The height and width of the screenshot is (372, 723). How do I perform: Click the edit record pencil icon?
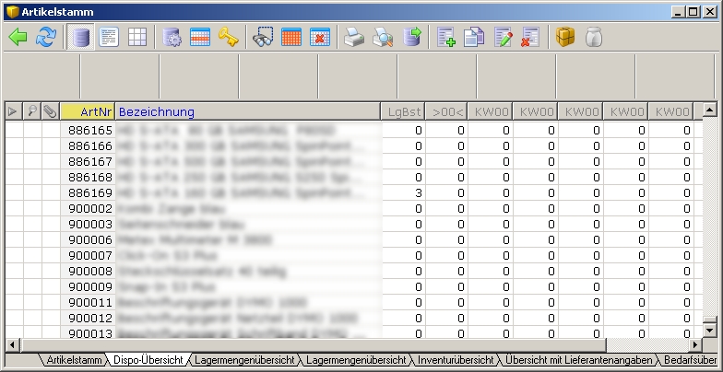pyautogui.click(x=503, y=37)
